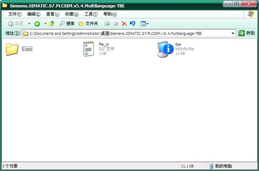Maximize the explorer window
The image size is (259, 171).
click(237, 4)
